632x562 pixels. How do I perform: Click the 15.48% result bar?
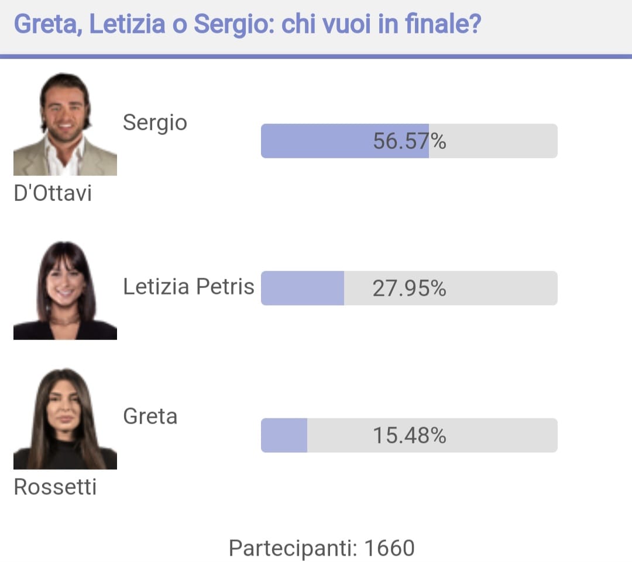[409, 435]
